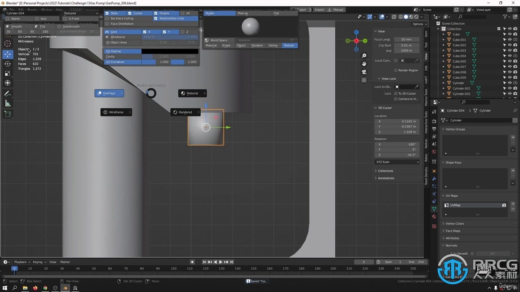
Task: Open the Item sidebar tab
Action: click(x=426, y=34)
